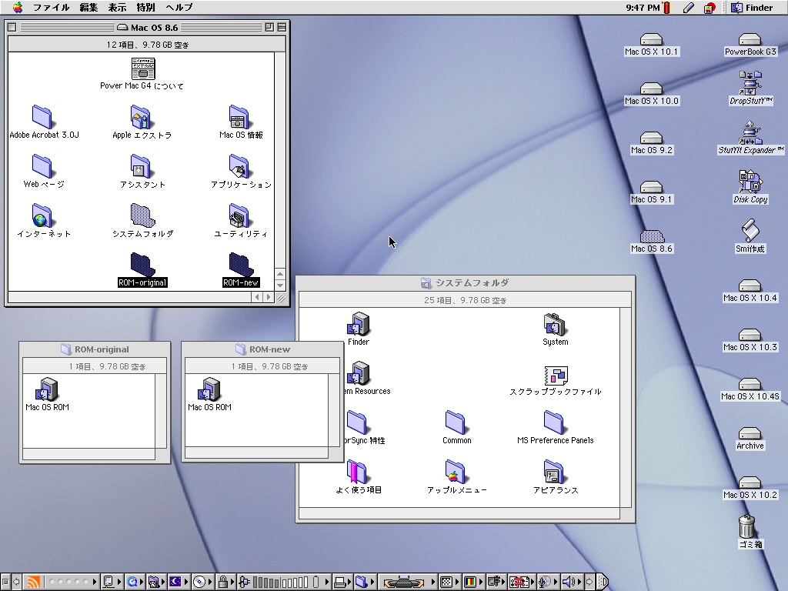Viewport: 788px width, 591px height.
Task: Select Mac OS ROM in ROM-new window
Action: pyautogui.click(x=209, y=389)
